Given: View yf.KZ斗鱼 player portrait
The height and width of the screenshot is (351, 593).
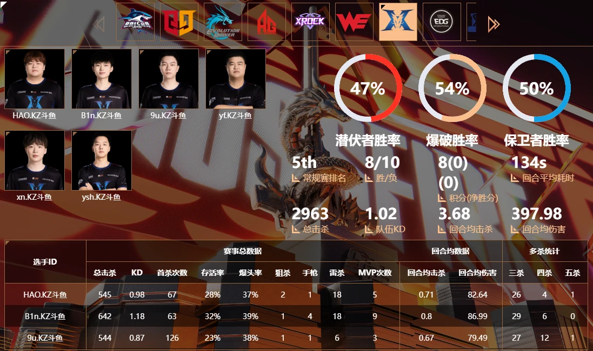Looking at the screenshot, I should (236, 79).
